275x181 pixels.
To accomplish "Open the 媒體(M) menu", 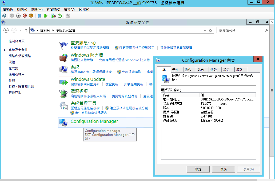I will (37, 9).
